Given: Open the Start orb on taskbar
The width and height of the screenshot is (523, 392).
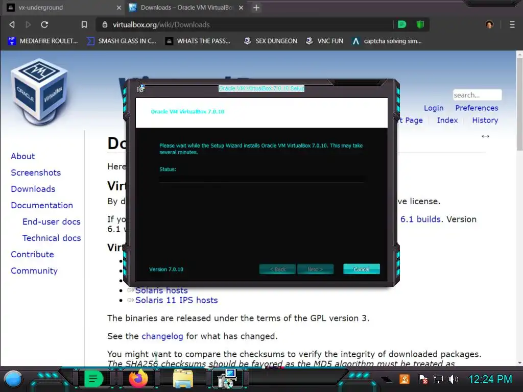Looking at the screenshot, I should tap(13, 379).
